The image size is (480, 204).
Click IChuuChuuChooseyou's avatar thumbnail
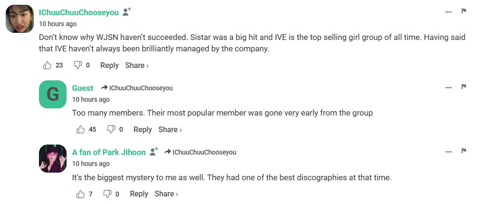click(x=19, y=19)
